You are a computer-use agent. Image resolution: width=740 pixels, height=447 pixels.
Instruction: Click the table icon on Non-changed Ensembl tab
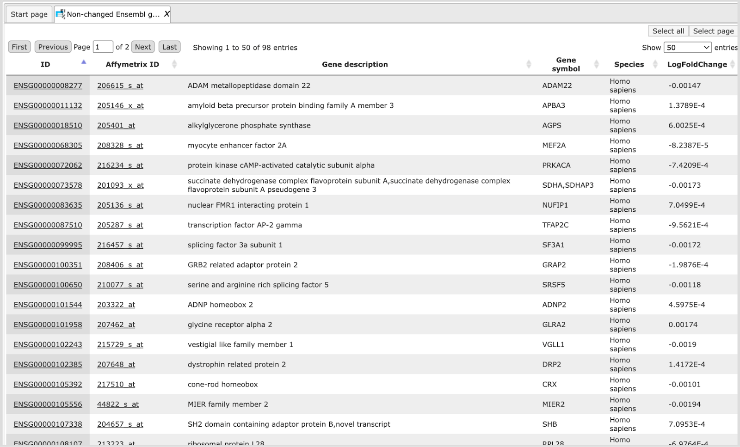[x=60, y=14]
